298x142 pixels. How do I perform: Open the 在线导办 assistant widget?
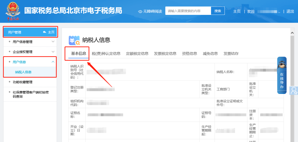282,75
